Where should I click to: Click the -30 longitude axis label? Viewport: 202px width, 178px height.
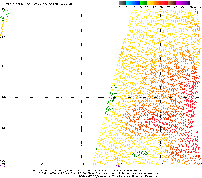(2, 164)
